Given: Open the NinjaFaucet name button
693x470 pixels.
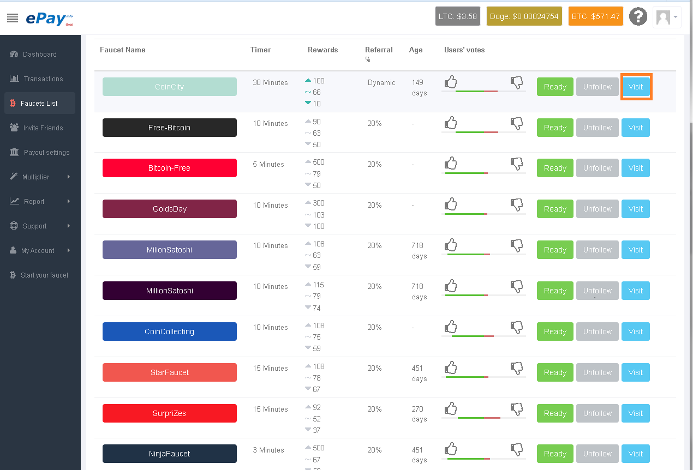Looking at the screenshot, I should (x=170, y=454).
